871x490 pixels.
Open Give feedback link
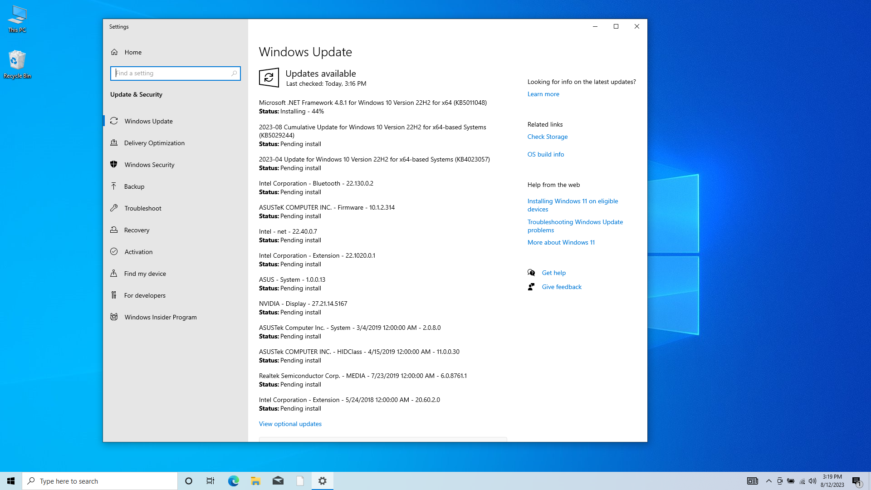[x=561, y=287]
